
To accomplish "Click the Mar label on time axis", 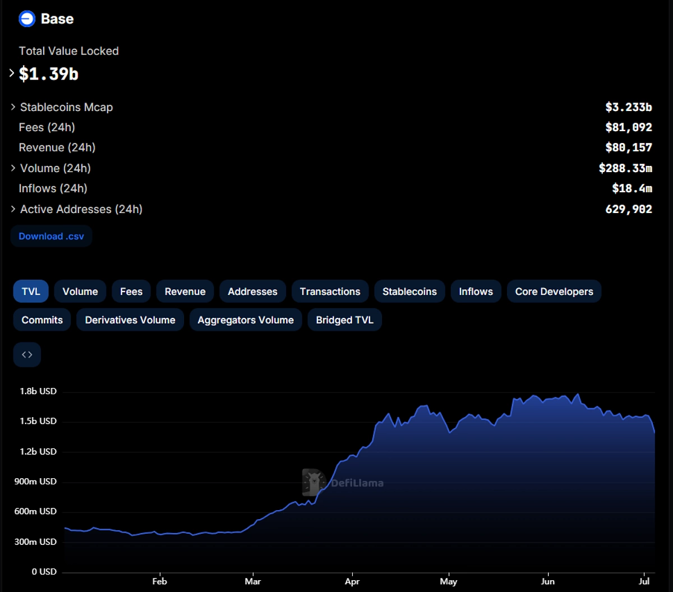I will click(253, 582).
